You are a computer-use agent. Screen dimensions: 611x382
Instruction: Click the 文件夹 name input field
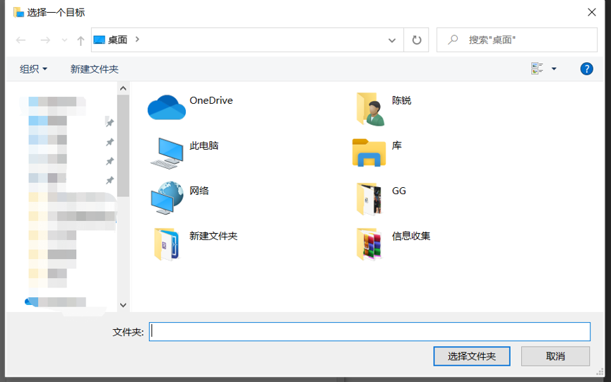click(x=369, y=331)
